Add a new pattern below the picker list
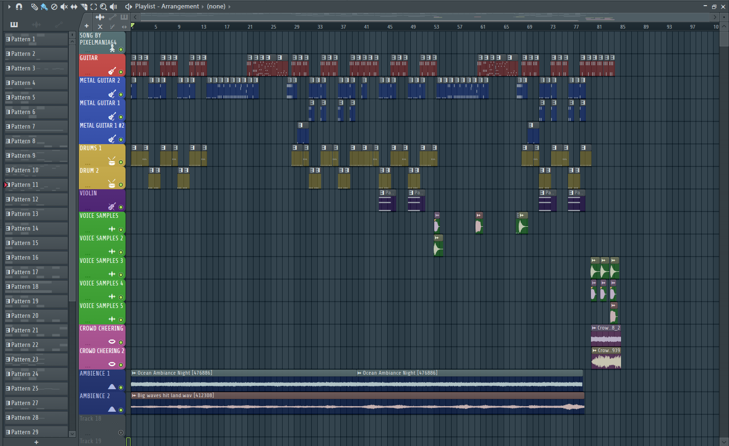 click(x=36, y=442)
